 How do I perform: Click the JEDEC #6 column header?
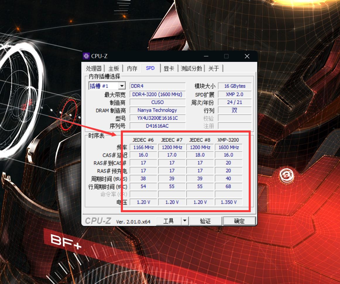click(143, 140)
